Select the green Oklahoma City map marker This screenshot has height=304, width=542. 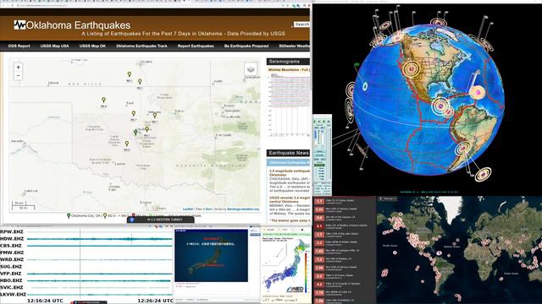click(135, 132)
